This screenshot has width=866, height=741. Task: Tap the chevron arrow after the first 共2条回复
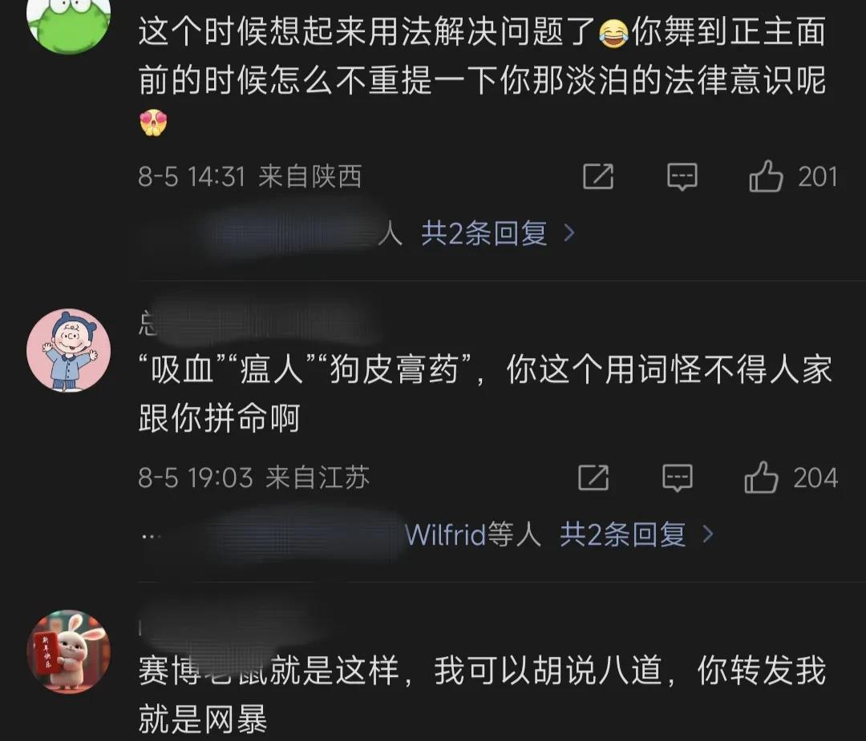(x=569, y=233)
